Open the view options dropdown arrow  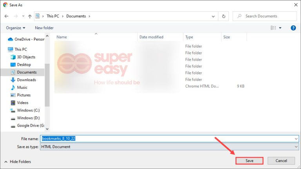(280, 28)
